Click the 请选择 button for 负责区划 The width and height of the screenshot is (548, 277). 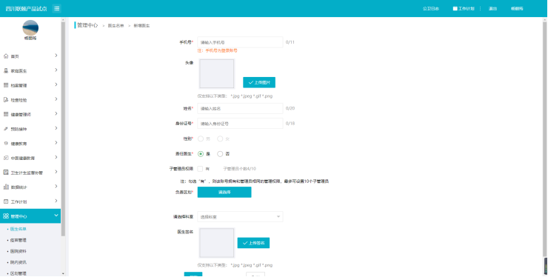tap(224, 193)
